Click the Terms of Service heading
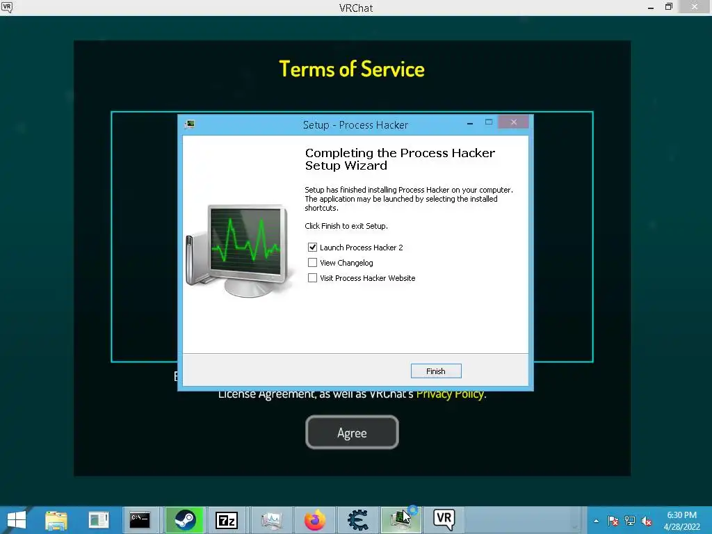Screen dimensions: 712x534 tap(352, 69)
